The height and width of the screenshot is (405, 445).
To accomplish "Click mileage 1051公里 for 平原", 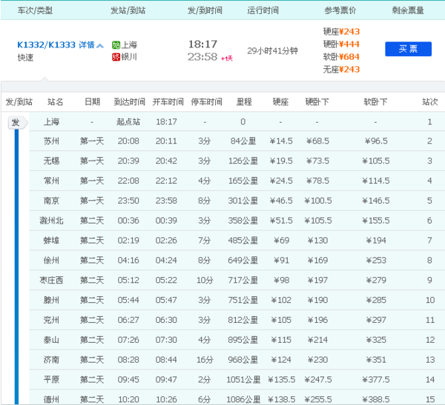I will click(243, 380).
